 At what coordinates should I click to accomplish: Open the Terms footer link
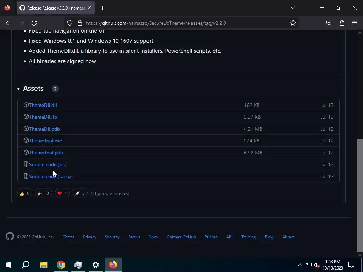point(69,237)
